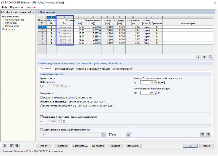The image size is (218, 156).
Task: Click the eye view-mode icon below the table
Action: (204, 57)
